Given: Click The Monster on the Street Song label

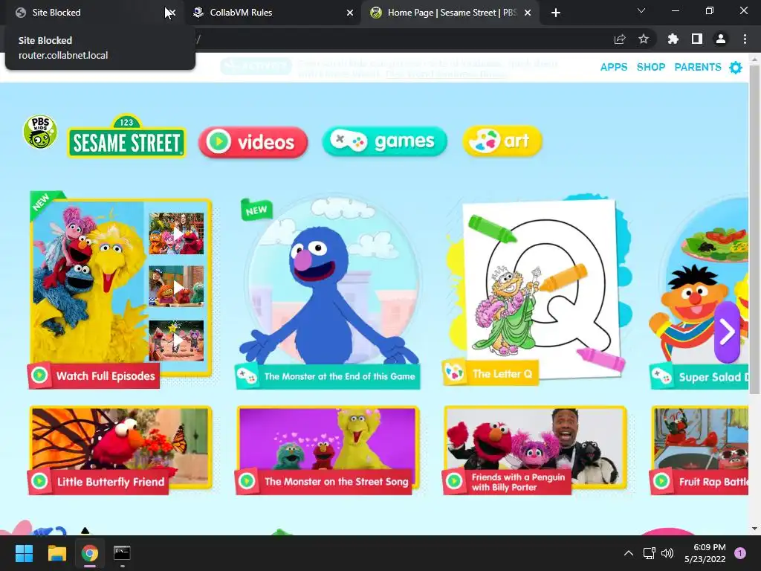Looking at the screenshot, I should (337, 482).
